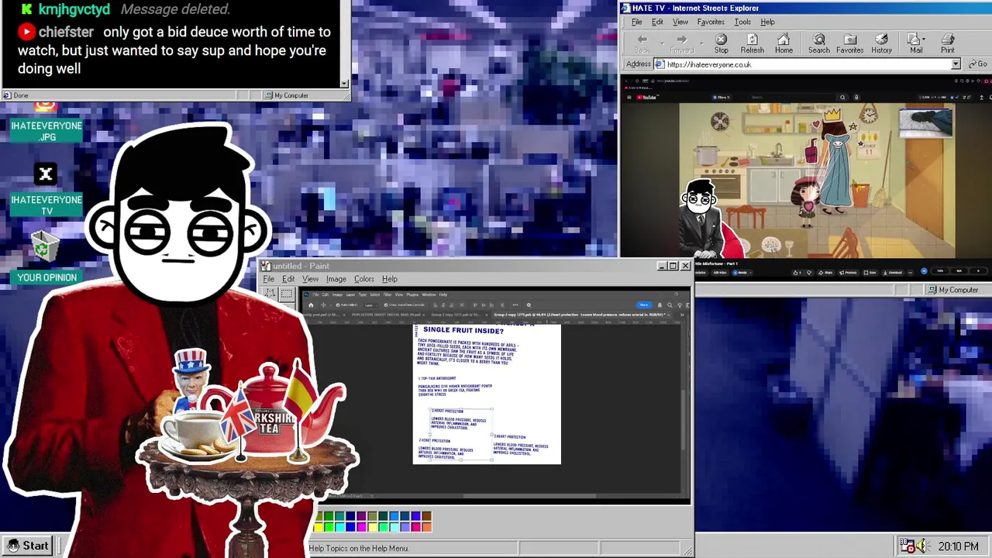The height and width of the screenshot is (558, 992).
Task: Open the YOUR OPINION recycle bin icon
Action: click(46, 257)
